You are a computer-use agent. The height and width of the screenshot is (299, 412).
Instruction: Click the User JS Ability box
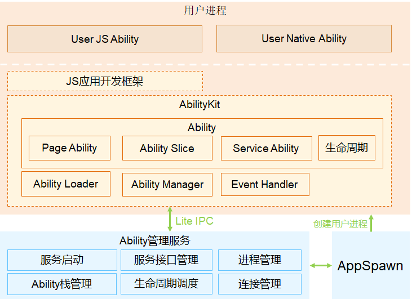pyautogui.click(x=104, y=39)
